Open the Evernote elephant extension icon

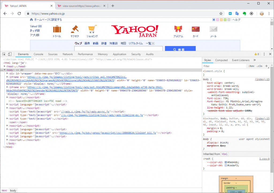pos(244,13)
